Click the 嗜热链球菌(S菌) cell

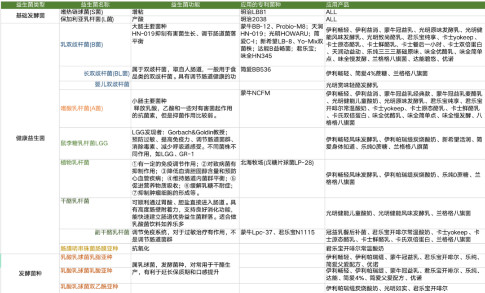[95, 12]
